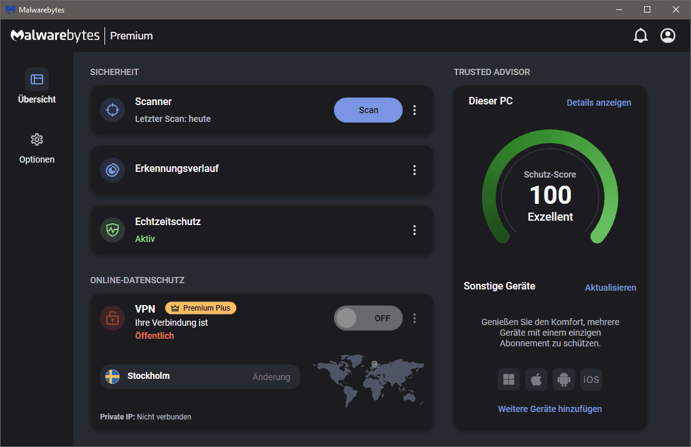Click the Echtzeitschutz shield icon
691x447 pixels.
click(x=113, y=230)
